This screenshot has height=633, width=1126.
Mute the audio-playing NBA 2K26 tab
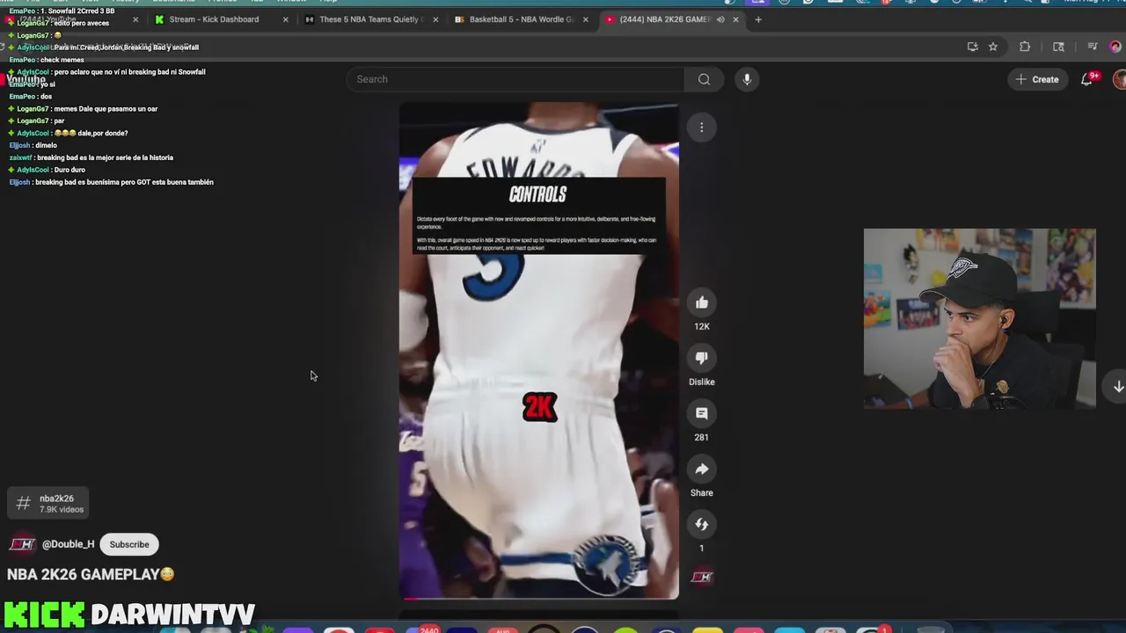coord(720,19)
